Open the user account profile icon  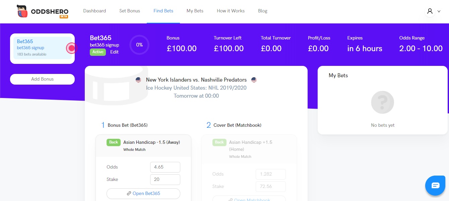(430, 11)
